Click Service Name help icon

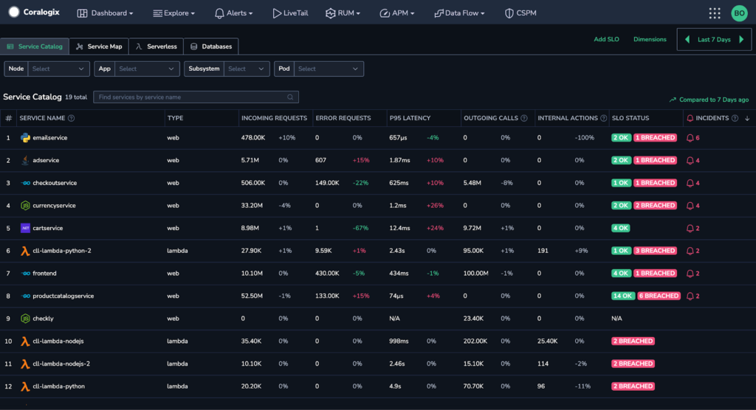[72, 118]
